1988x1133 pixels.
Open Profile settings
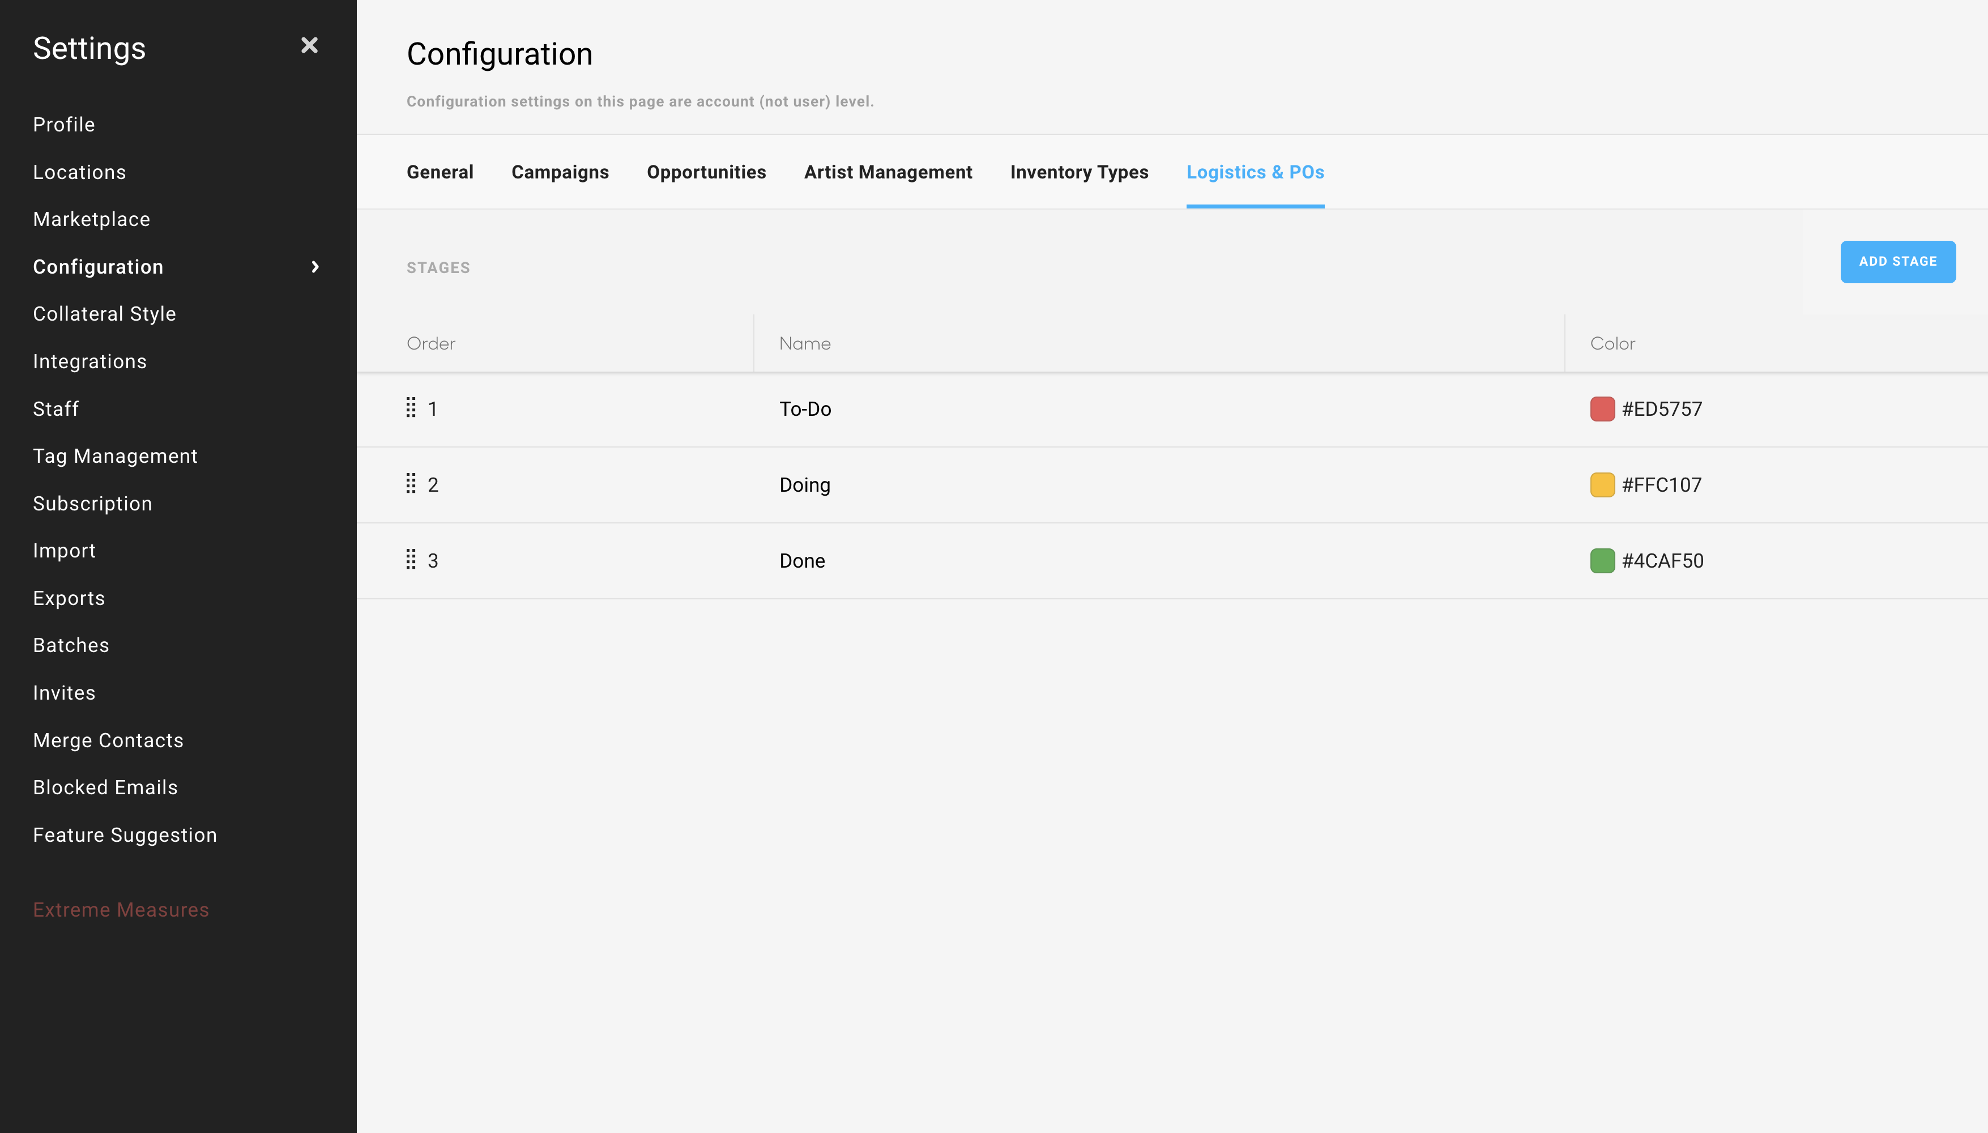64,125
